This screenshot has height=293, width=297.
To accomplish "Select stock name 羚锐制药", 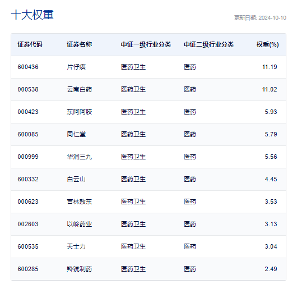I will coord(80,269).
